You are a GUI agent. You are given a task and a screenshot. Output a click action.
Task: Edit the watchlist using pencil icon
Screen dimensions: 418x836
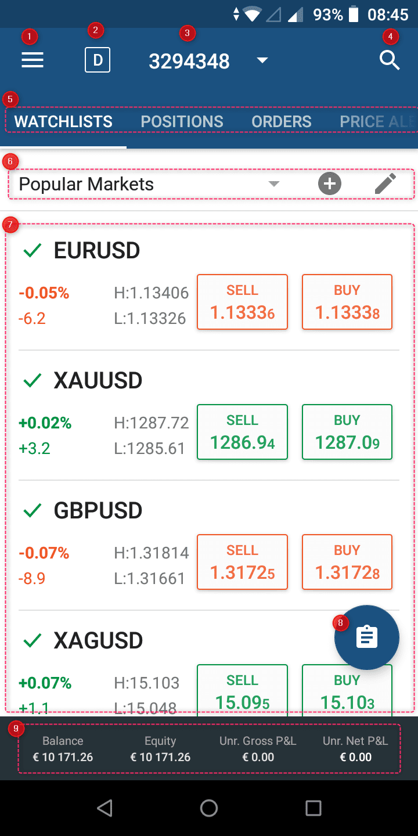tap(385, 184)
